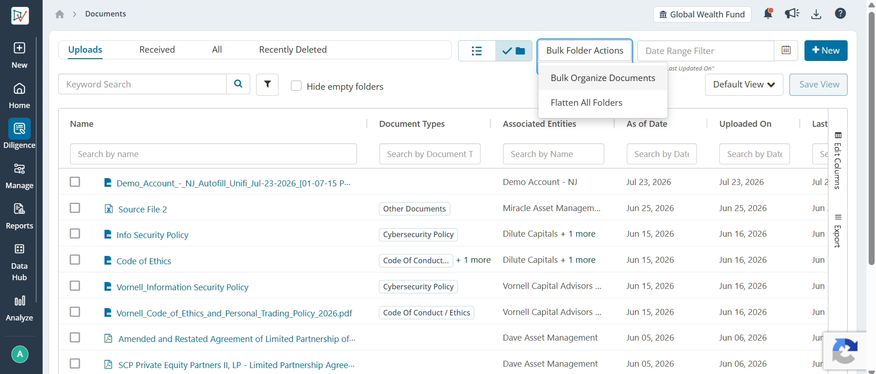The width and height of the screenshot is (876, 374).
Task: Check the Amended and Restated Agreement row
Action: 75,337
